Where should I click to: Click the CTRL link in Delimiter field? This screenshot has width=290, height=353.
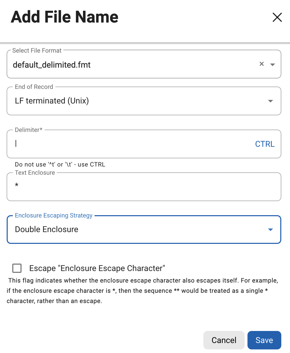coord(265,144)
